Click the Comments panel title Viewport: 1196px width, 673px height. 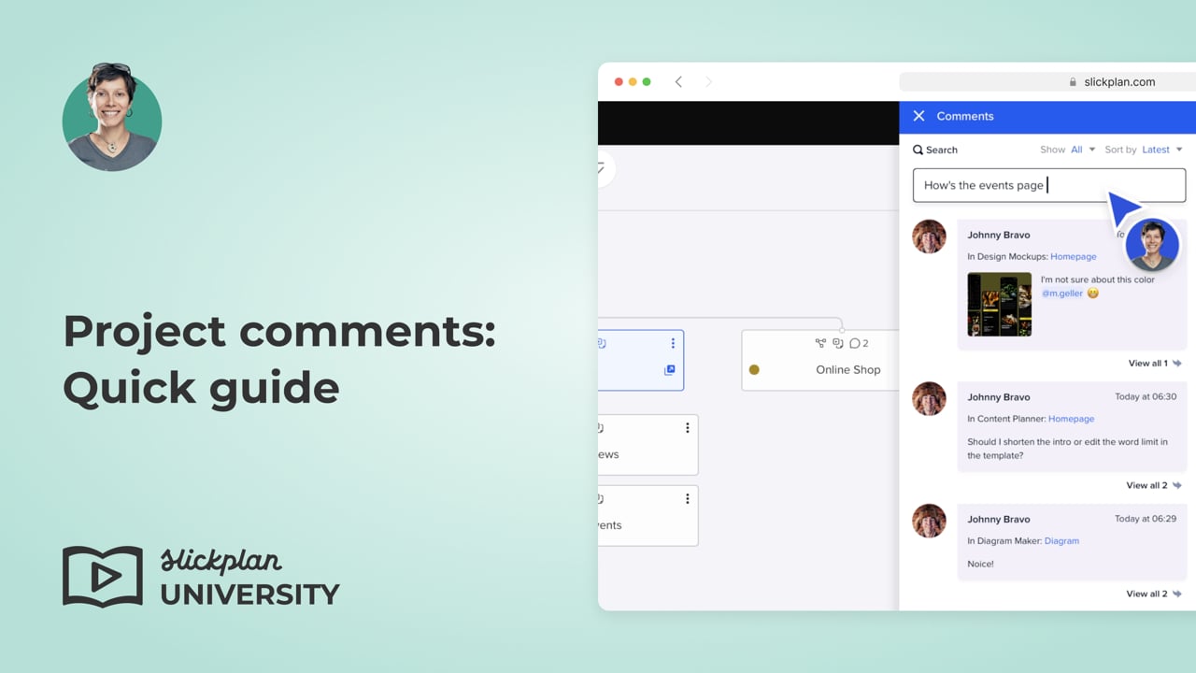[965, 116]
